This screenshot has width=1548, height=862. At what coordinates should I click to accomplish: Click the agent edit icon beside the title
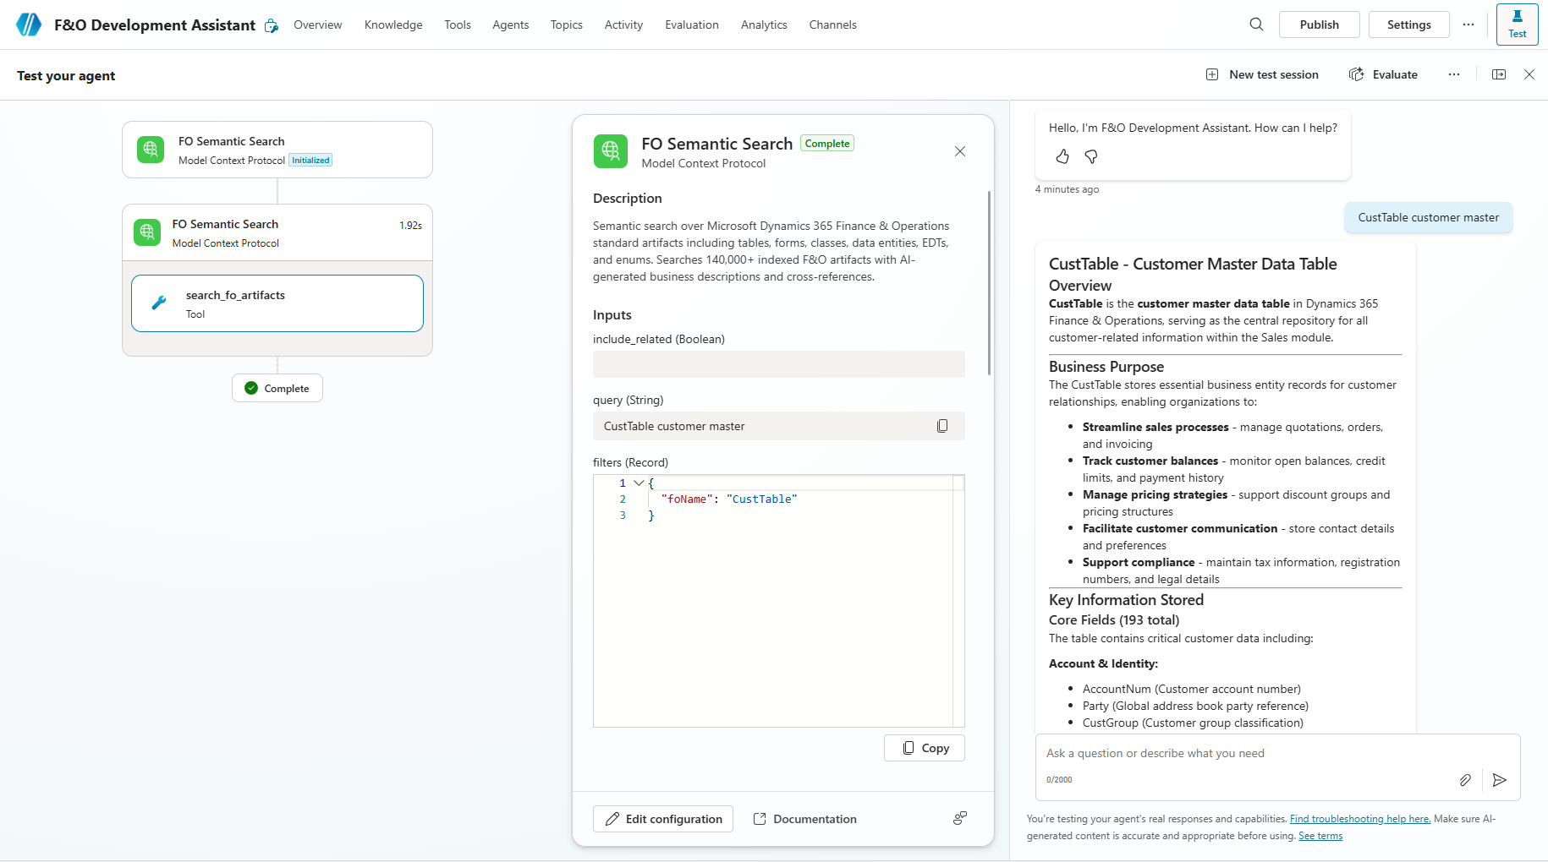tap(272, 25)
